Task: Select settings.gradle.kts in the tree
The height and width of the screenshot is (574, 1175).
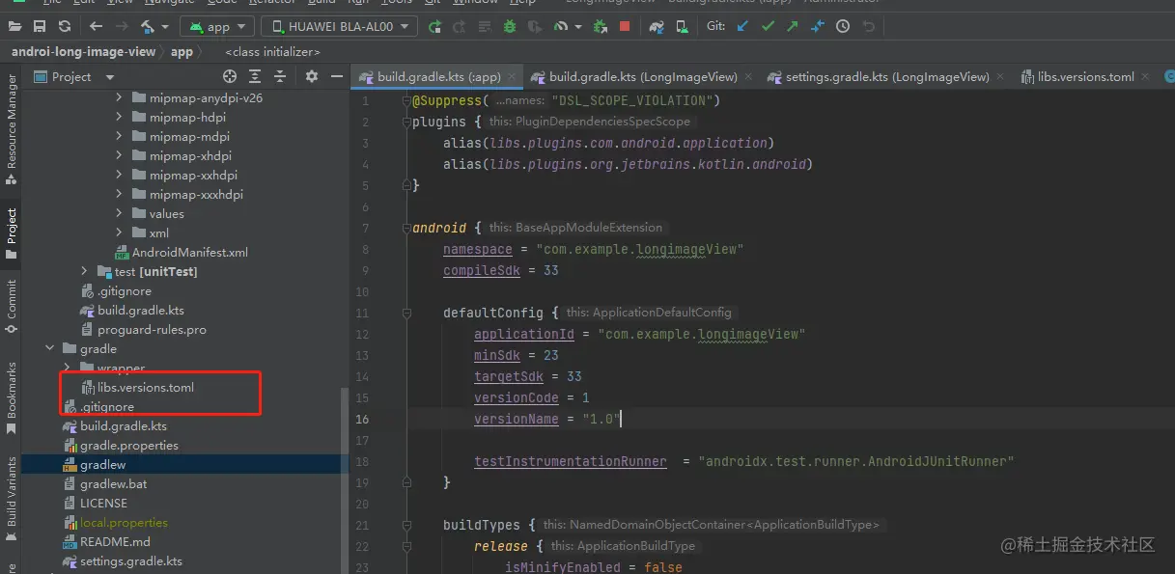Action: point(123,560)
